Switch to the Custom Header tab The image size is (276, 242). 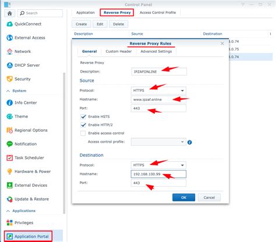[x=119, y=52]
